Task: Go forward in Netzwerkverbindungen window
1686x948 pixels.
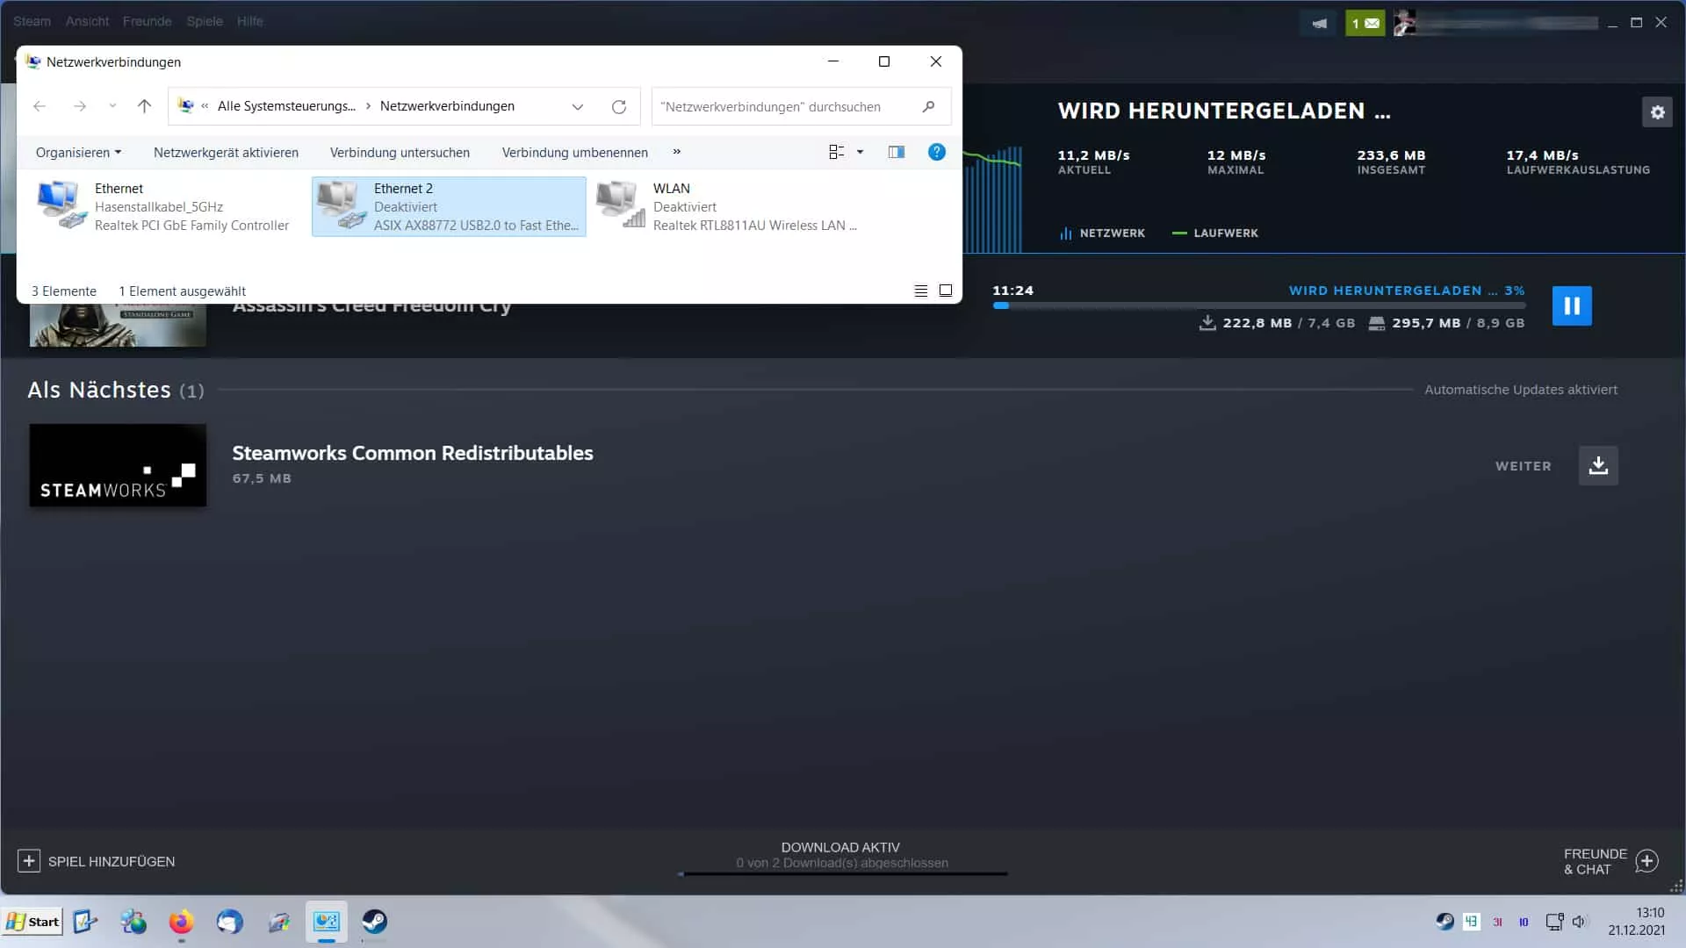Action: point(80,106)
